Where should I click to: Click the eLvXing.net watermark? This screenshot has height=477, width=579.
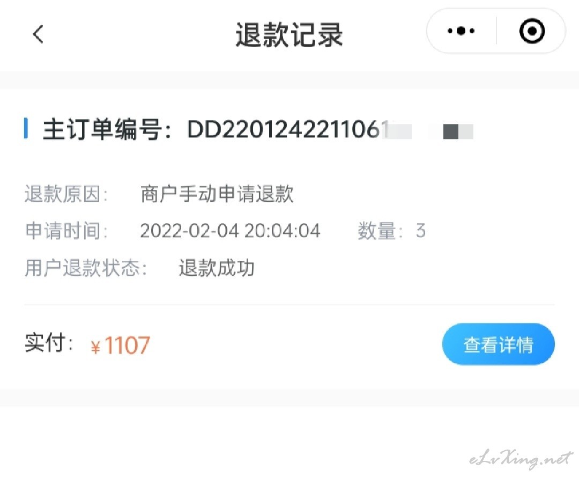[521, 459]
